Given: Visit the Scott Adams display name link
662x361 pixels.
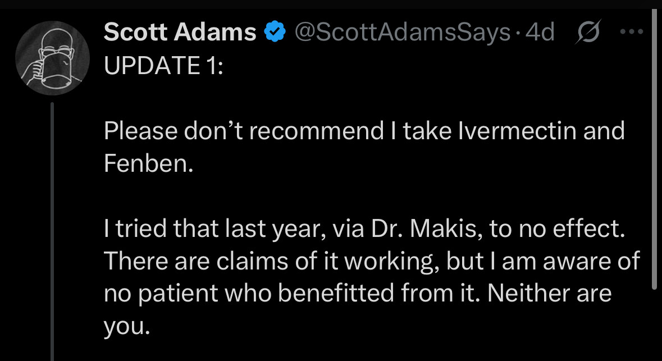Looking at the screenshot, I should pos(180,32).
